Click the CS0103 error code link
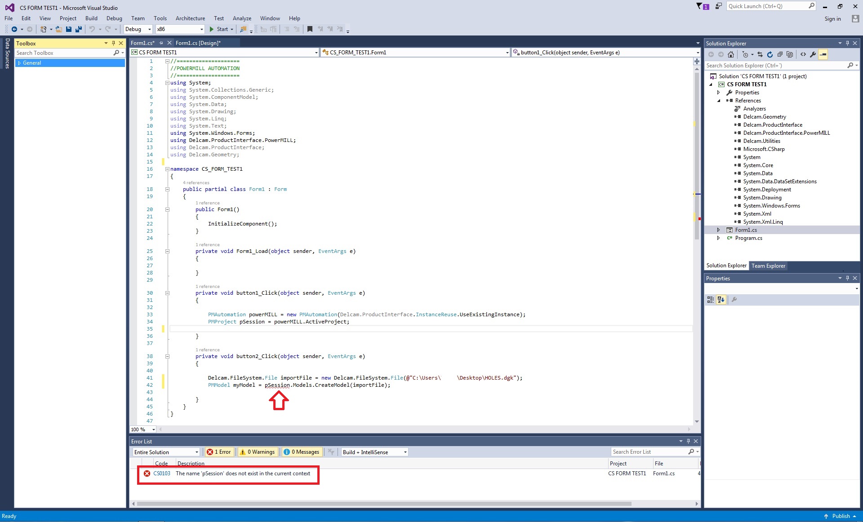The width and height of the screenshot is (863, 522). [x=162, y=473]
